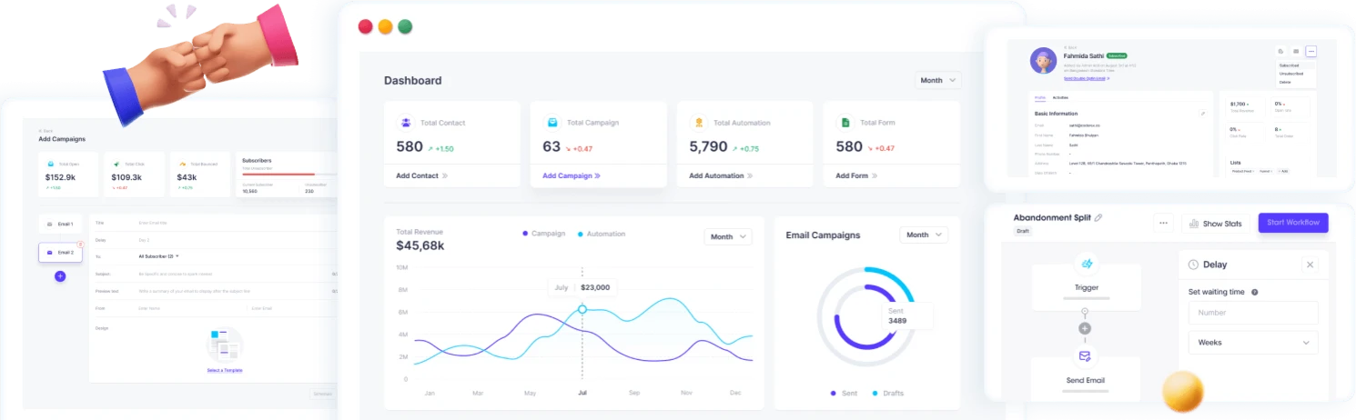Click the purple plus button below Email 2
Screen dimensions: 1356x420
pos(60,275)
